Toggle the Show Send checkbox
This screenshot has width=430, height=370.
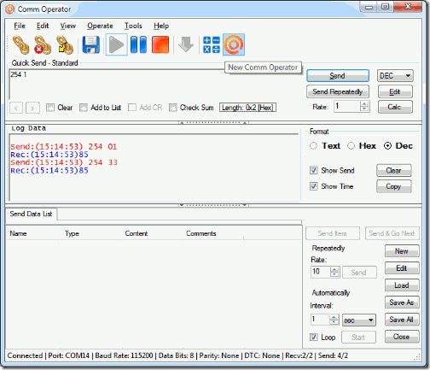(313, 170)
